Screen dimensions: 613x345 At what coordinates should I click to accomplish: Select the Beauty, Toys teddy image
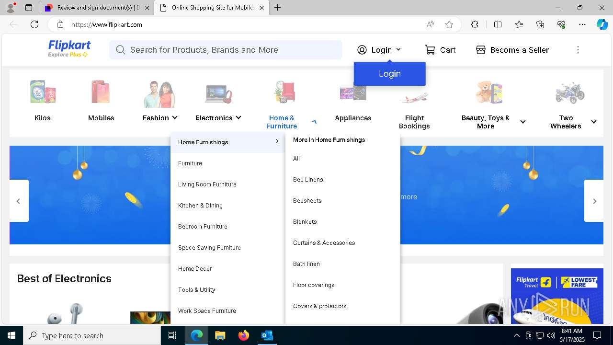[489, 92]
